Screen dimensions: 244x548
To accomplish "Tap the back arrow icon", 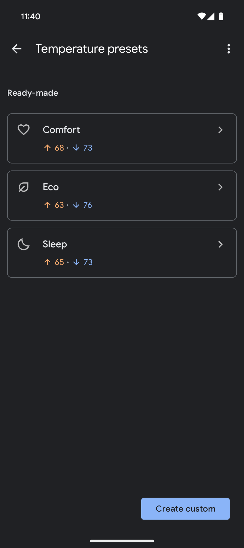I will (17, 49).
